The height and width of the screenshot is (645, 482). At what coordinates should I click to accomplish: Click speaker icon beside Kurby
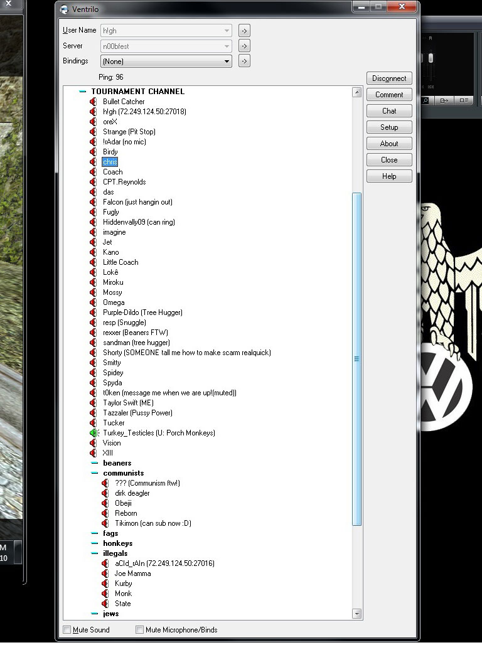[x=105, y=584]
